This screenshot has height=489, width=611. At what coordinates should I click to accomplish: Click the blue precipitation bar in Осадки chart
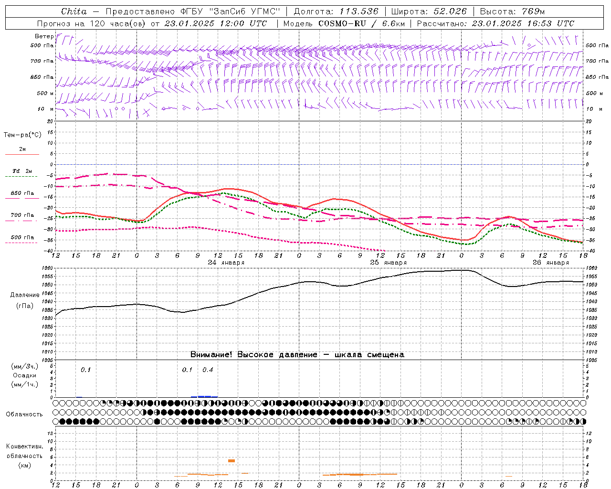coord(204,396)
